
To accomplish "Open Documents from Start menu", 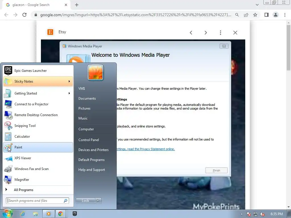I will pos(87,98).
